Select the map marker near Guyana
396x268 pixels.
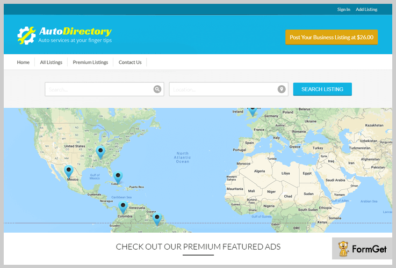click(x=157, y=219)
